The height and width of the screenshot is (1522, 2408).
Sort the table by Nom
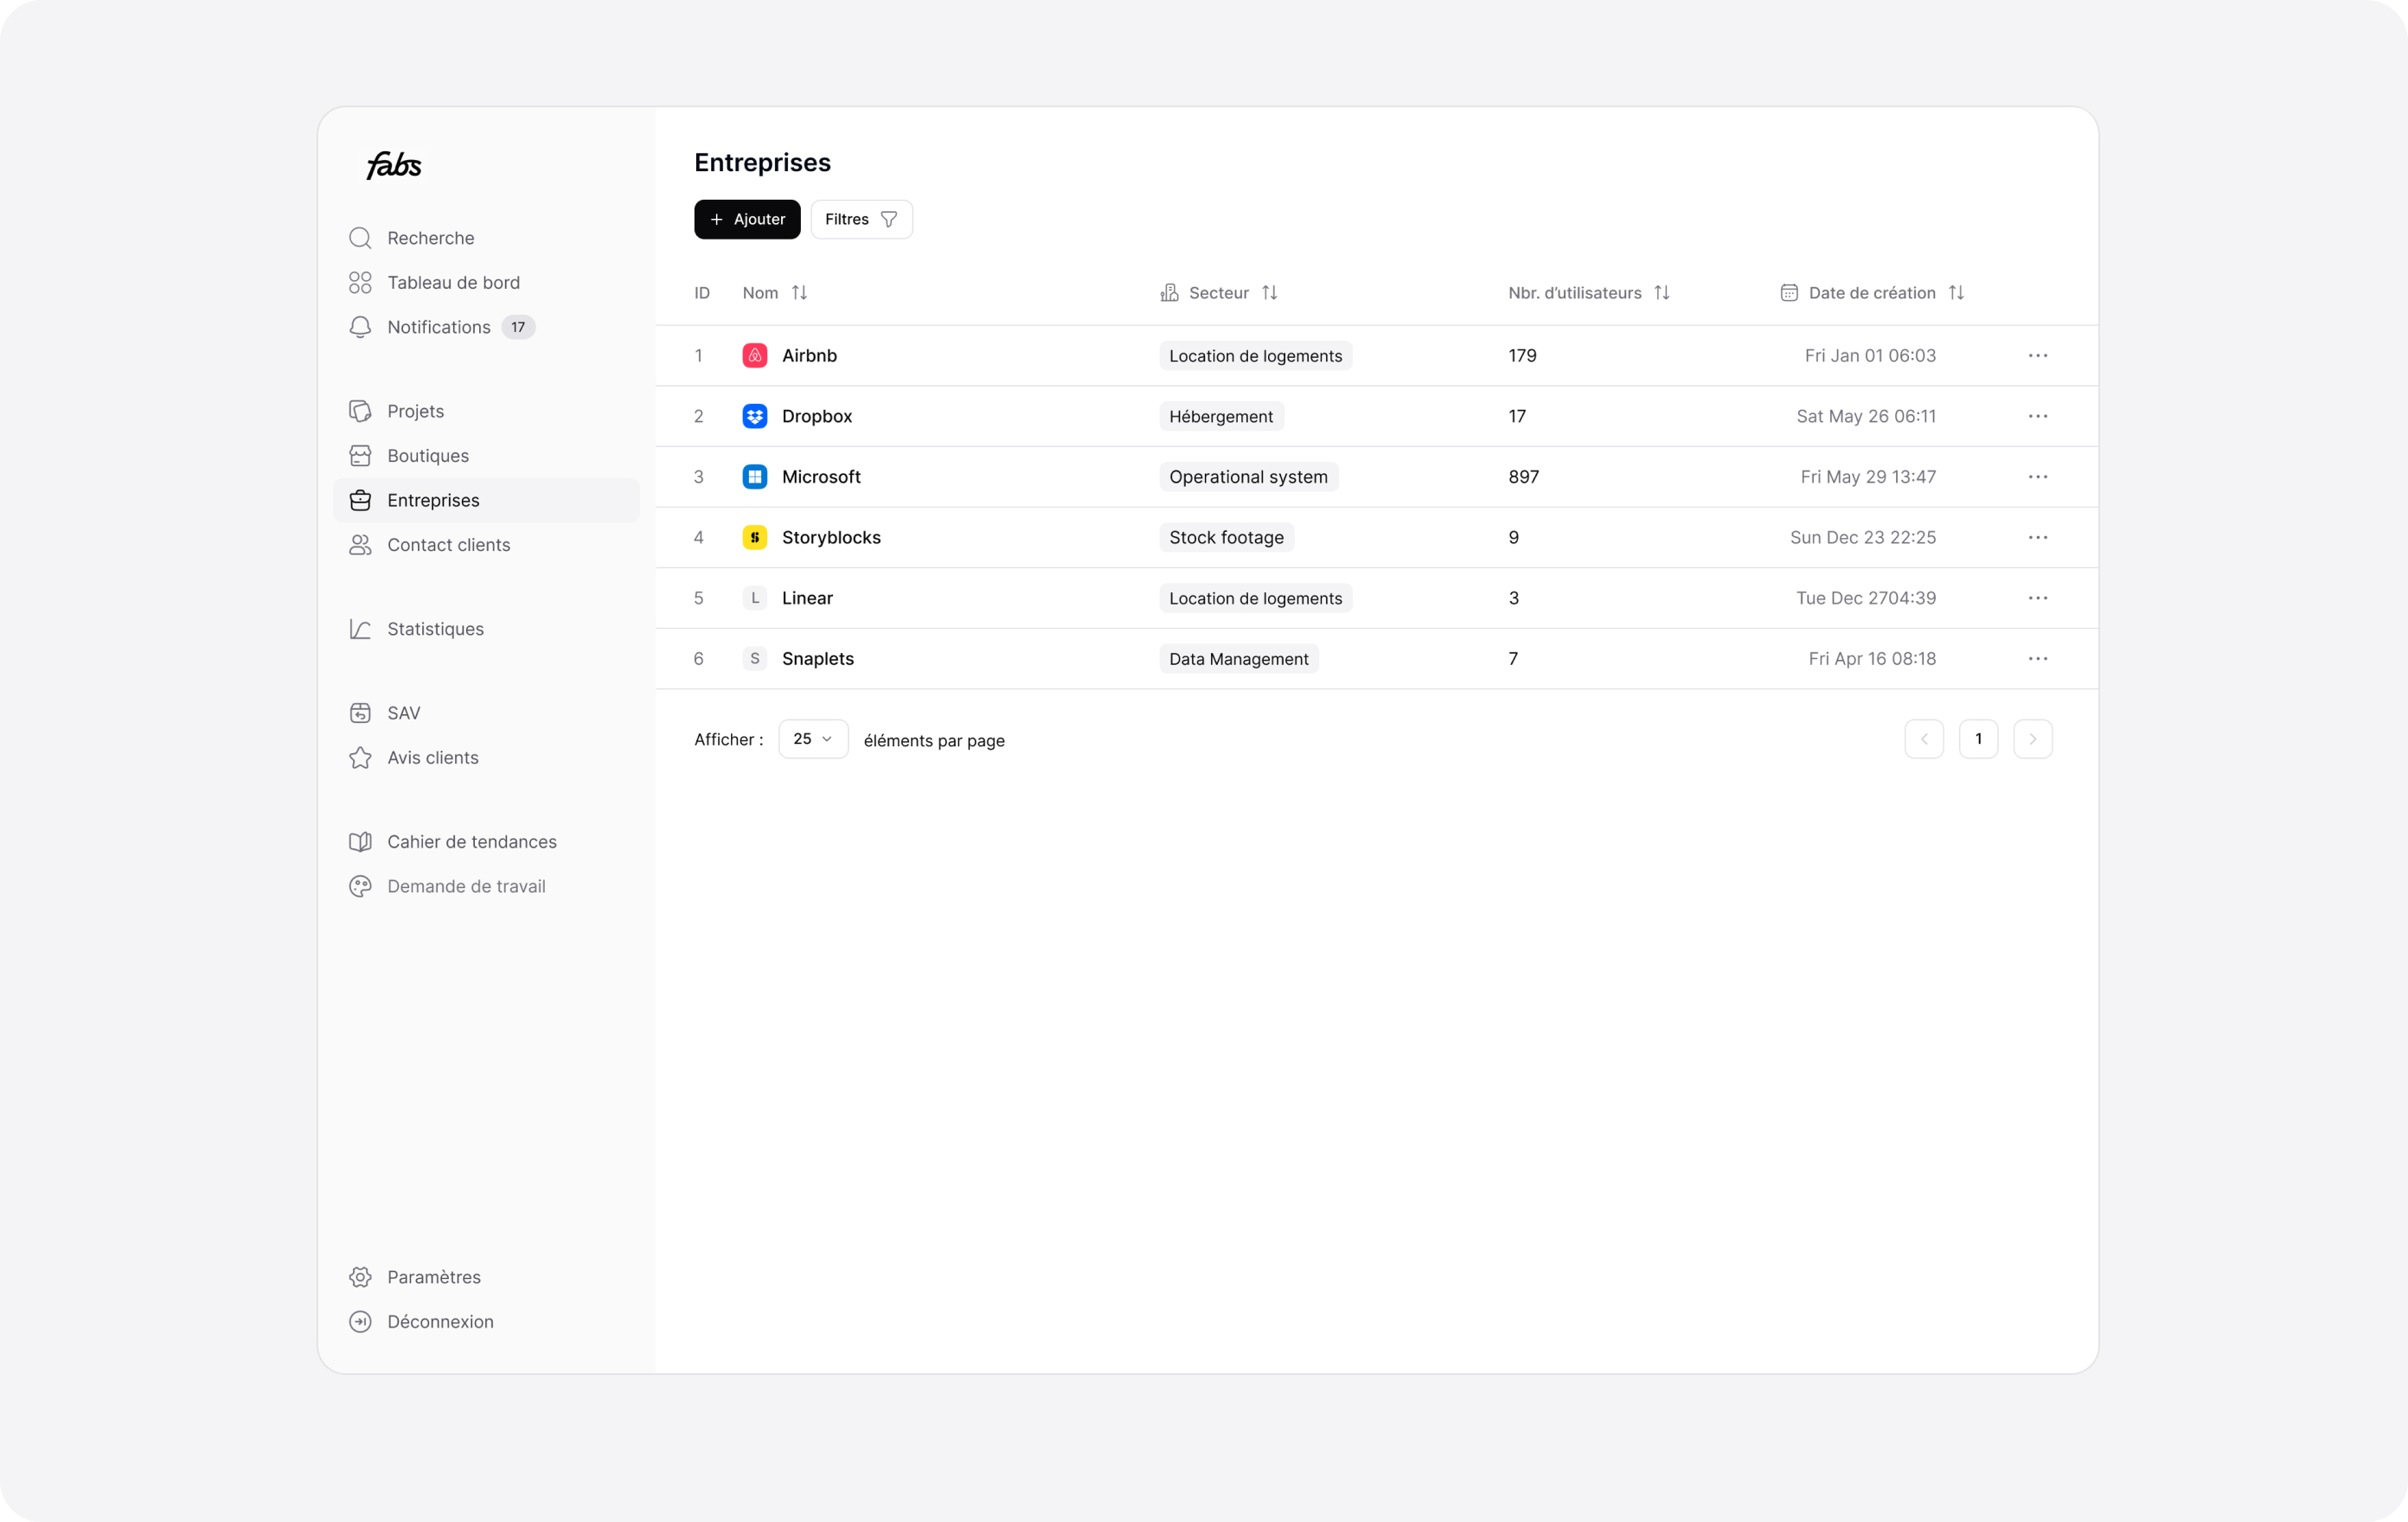click(799, 293)
